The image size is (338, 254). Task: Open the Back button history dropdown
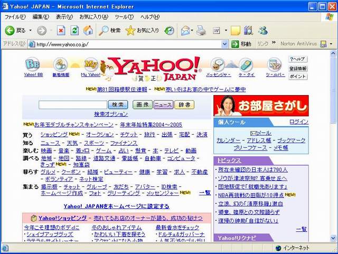pyautogui.click(x=31, y=31)
